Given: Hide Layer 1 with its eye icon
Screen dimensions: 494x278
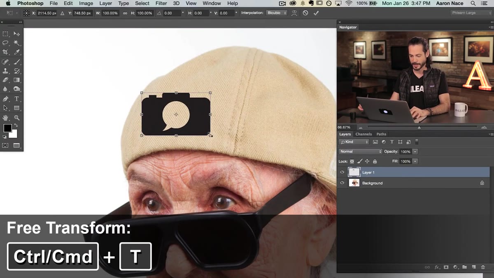Looking at the screenshot, I should click(342, 172).
